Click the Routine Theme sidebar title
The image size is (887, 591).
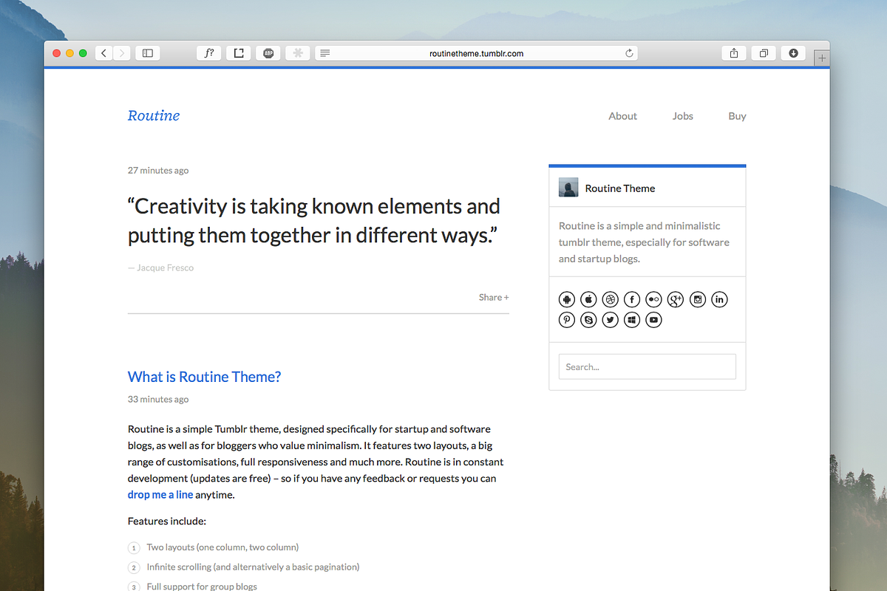(x=620, y=188)
